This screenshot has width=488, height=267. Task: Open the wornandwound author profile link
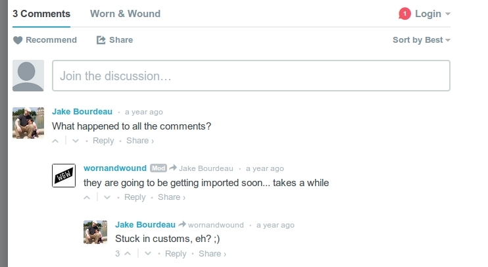pyautogui.click(x=115, y=168)
